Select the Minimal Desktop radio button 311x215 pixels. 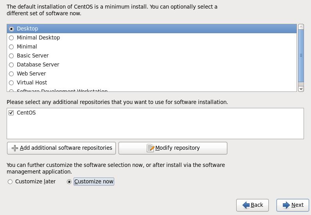click(11, 38)
